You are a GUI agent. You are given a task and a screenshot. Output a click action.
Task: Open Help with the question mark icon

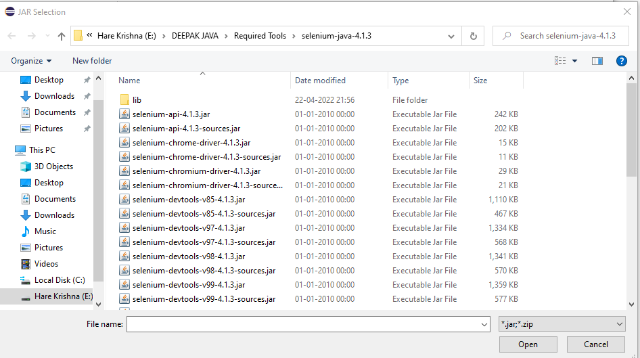pyautogui.click(x=621, y=61)
